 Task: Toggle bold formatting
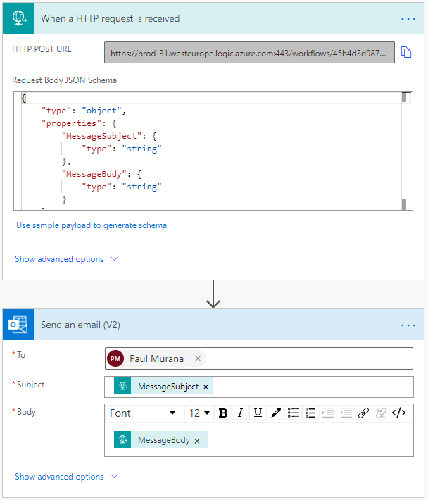pos(223,413)
